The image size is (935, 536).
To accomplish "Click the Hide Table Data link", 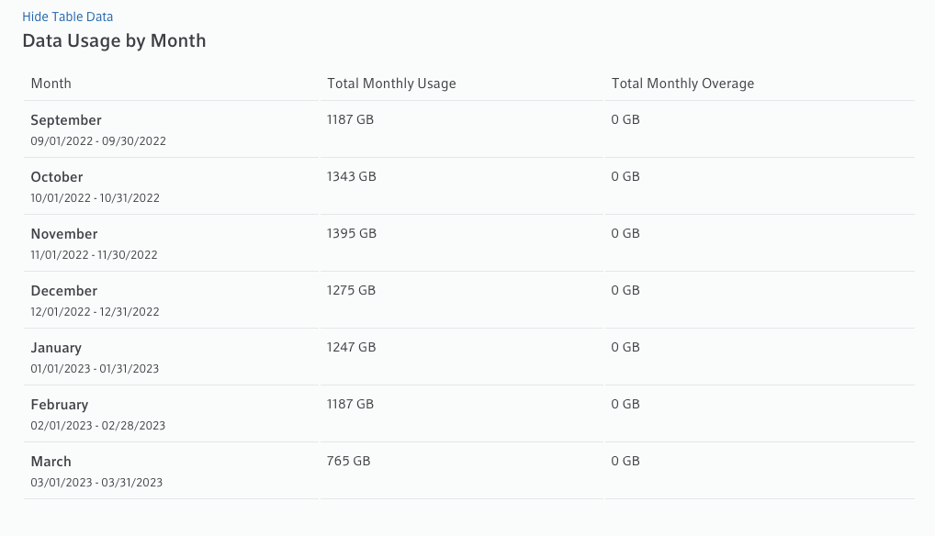I will (68, 17).
